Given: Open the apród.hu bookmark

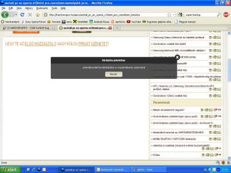Looking at the screenshot, I should (x=118, y=22).
